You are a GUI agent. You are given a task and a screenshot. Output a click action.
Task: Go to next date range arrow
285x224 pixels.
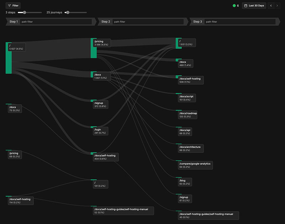tap(277, 6)
